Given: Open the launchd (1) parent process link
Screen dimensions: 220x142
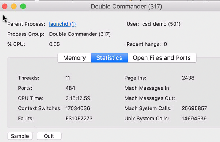Looking at the screenshot, I should click(62, 24).
